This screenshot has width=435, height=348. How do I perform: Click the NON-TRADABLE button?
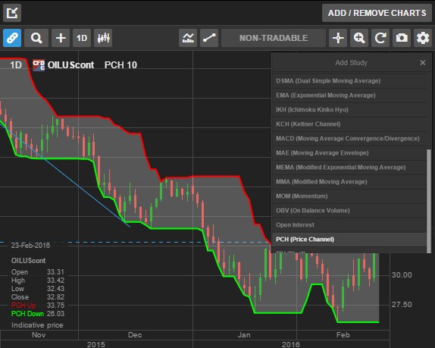274,38
